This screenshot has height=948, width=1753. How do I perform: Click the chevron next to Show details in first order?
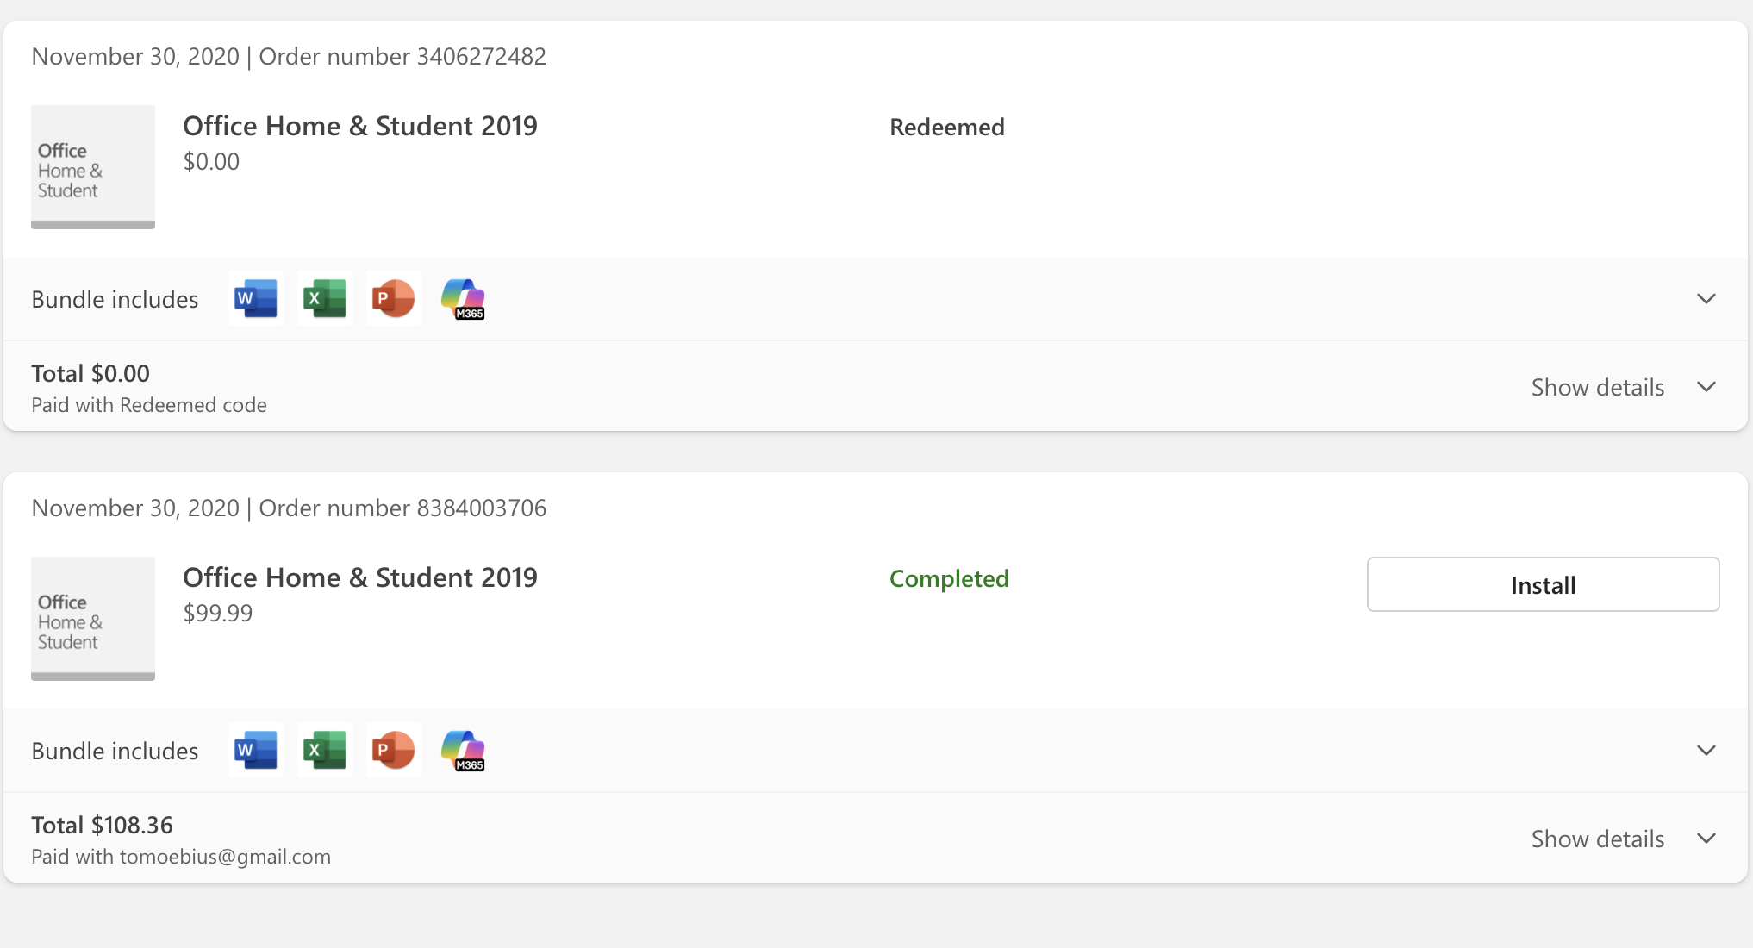tap(1706, 387)
